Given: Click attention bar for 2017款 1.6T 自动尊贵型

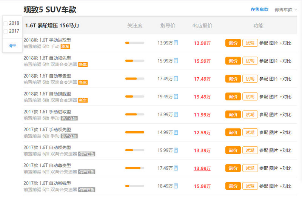Looking at the screenshot, I should pos(135,168).
